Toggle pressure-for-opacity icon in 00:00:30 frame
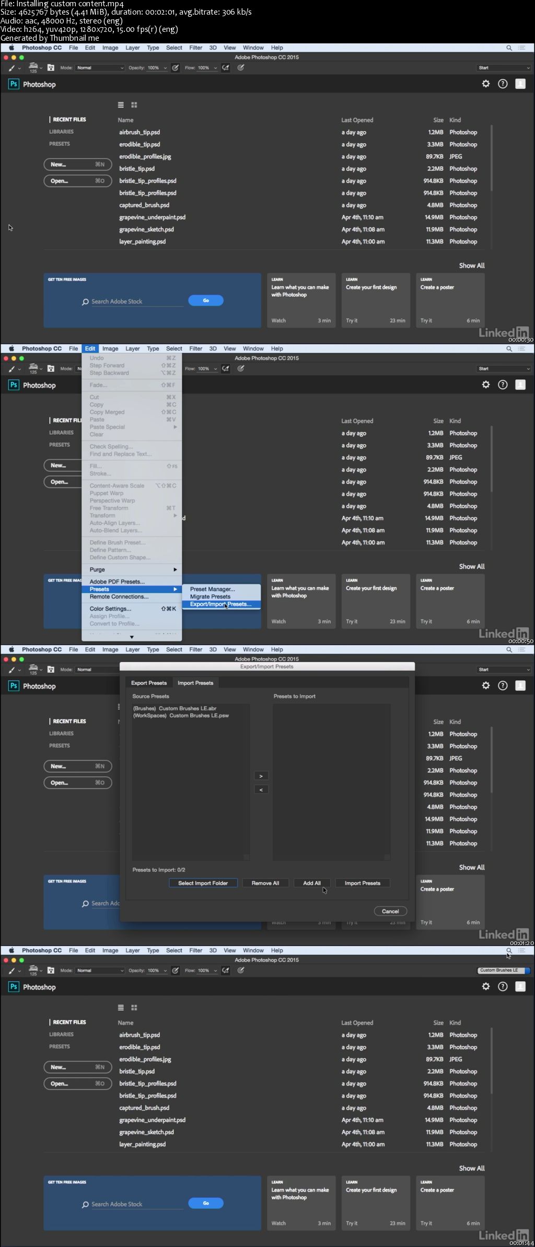The height and width of the screenshot is (1247, 535). tap(176, 67)
